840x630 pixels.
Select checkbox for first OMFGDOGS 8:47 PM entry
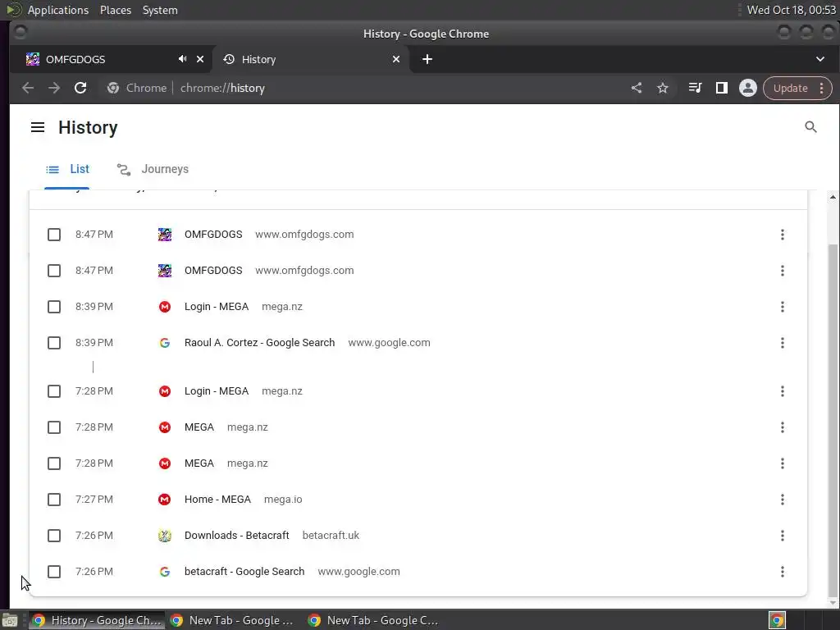point(54,234)
